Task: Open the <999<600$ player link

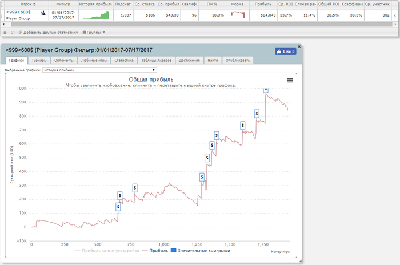Action: (18, 12)
